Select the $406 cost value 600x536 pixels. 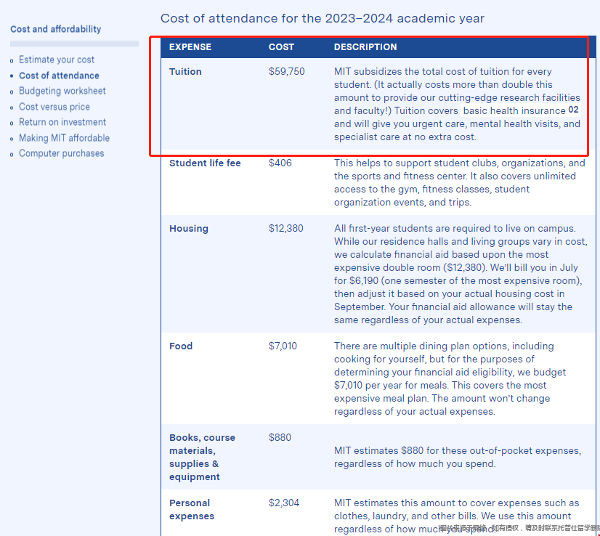[x=280, y=163]
